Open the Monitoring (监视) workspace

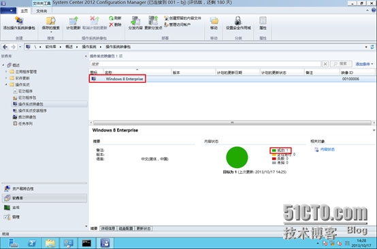[x=44, y=208]
